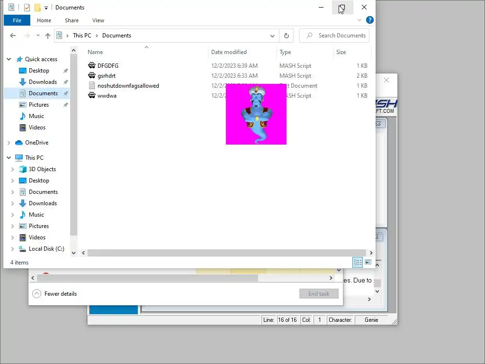Screen dimensions: 485x364
Task: Open recent locations dropdown arrow
Action: 38,36
